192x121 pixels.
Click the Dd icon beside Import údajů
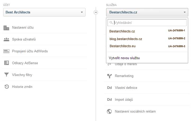tap(109, 100)
